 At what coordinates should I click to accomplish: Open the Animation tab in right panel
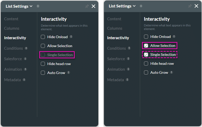pos(116,69)
